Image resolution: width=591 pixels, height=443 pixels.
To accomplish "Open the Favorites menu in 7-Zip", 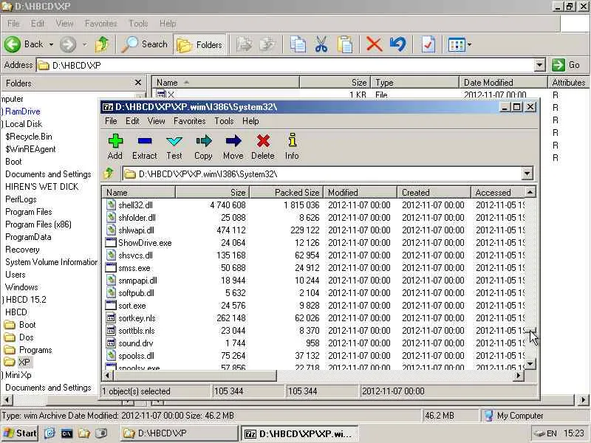I will tap(190, 121).
